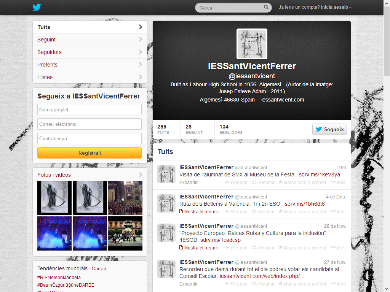
Task: Click Respon on the 4 de Des. tweet
Action: click(x=236, y=212)
